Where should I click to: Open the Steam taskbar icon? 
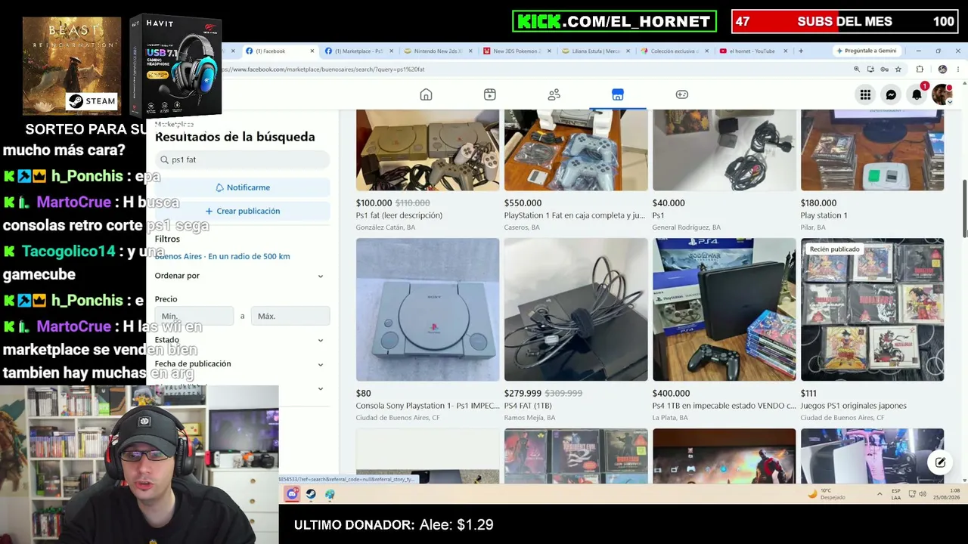pyautogui.click(x=311, y=494)
